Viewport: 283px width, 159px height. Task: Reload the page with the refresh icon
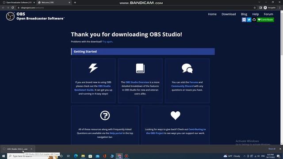tap(13, 8)
